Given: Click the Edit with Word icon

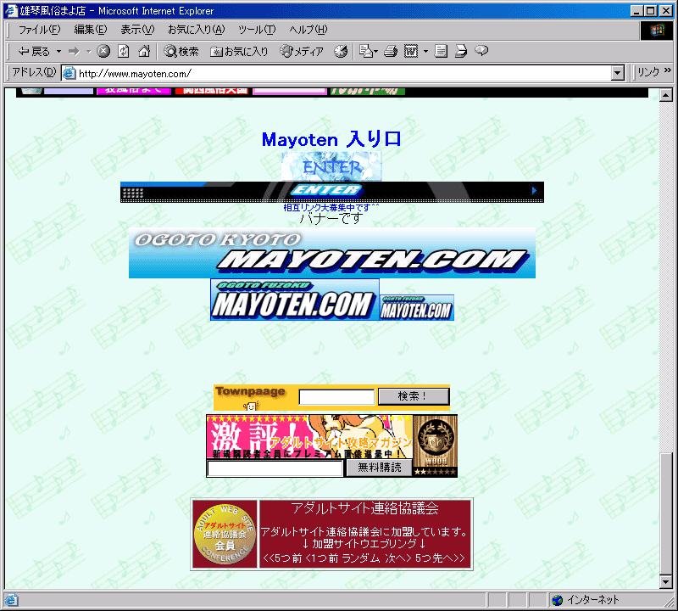Looking at the screenshot, I should point(411,52).
